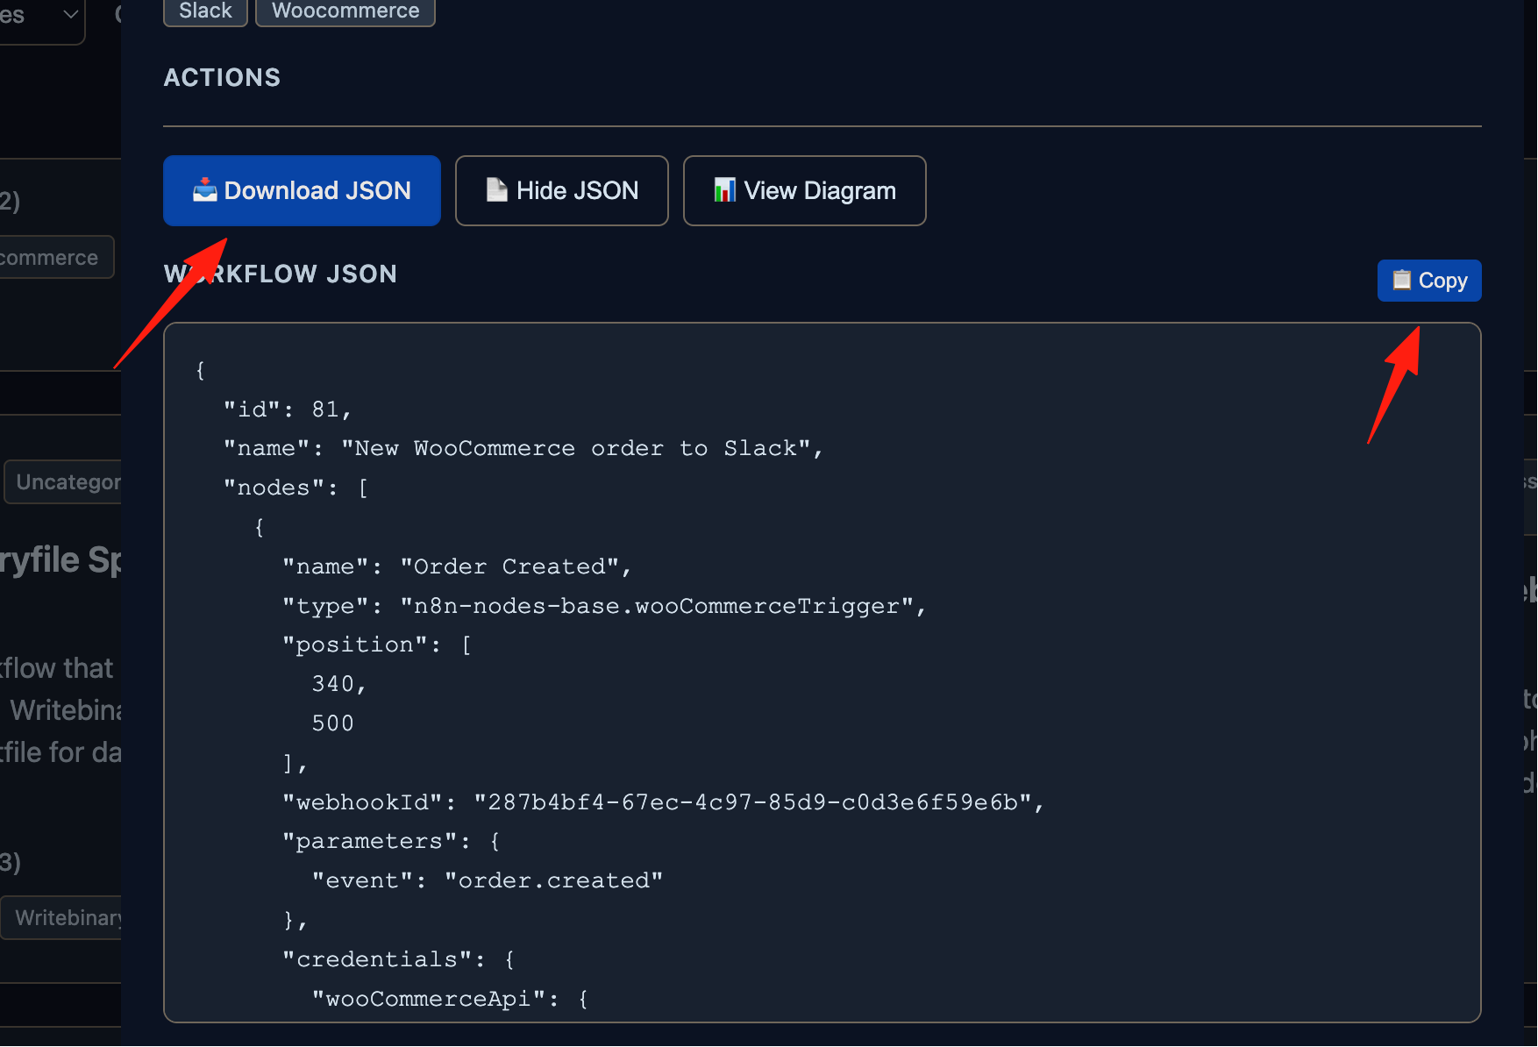Click the "event": "order.created" line

click(x=488, y=880)
